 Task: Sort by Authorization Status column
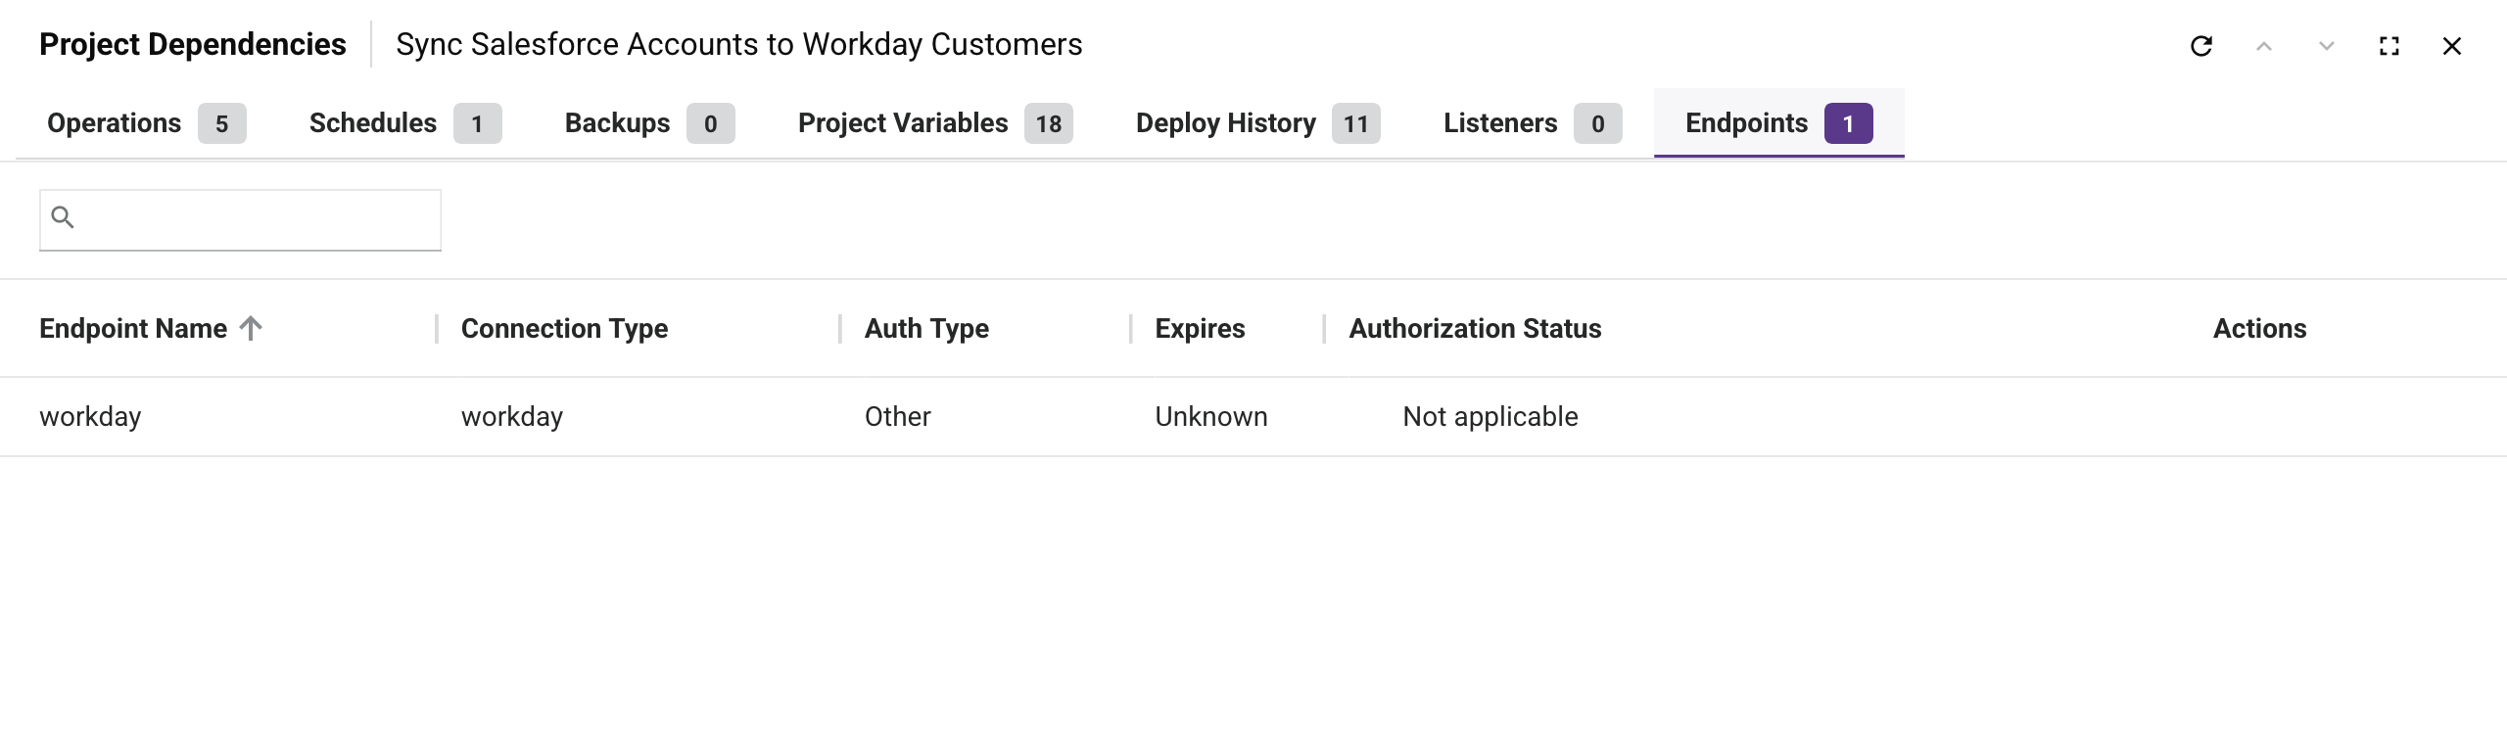(x=1475, y=329)
